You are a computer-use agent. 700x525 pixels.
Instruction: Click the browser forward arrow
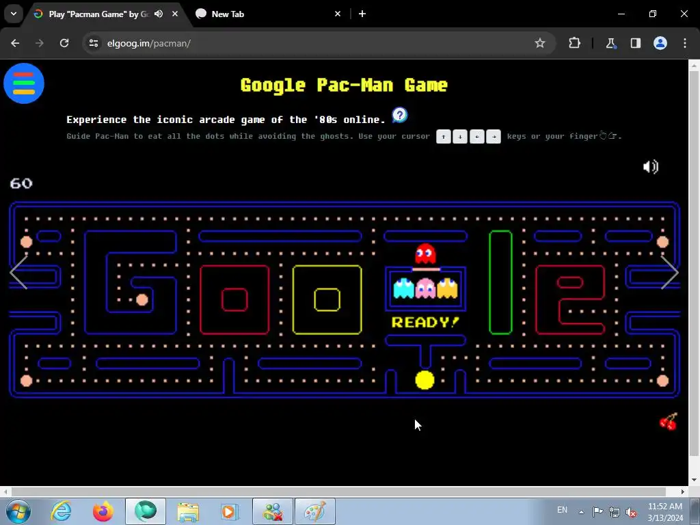[40, 43]
